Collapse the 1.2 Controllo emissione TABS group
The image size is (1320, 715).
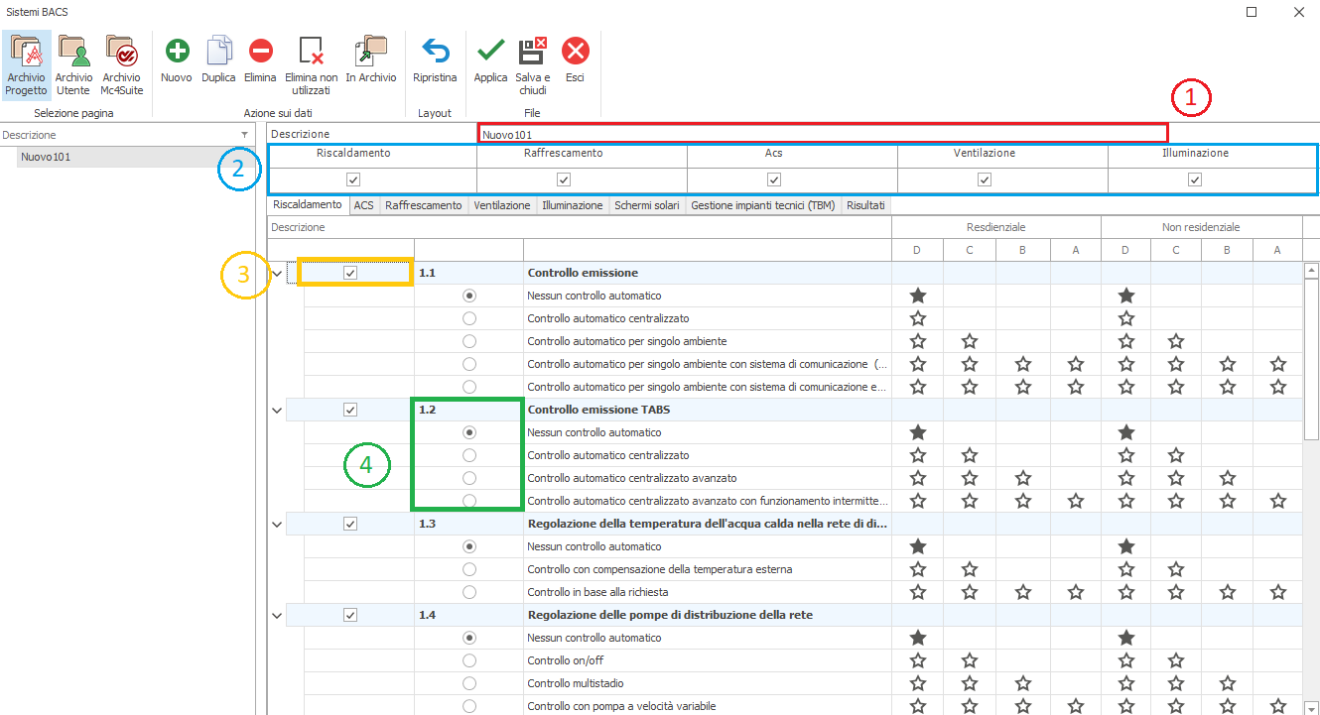click(x=276, y=410)
